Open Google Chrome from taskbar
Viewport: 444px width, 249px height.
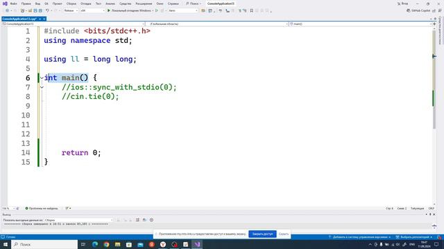pos(106,244)
